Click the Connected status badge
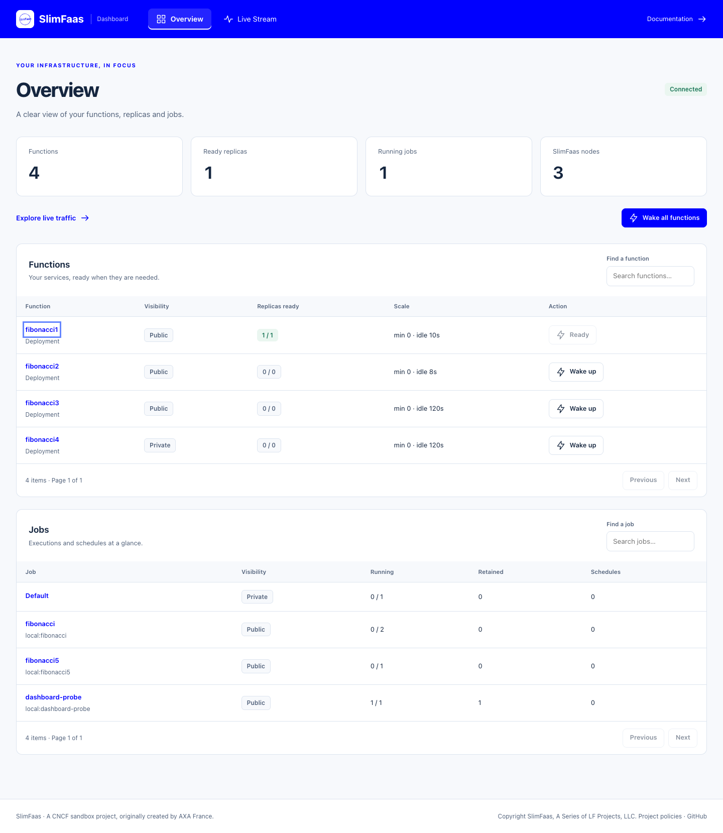This screenshot has width=723, height=833. pyautogui.click(x=686, y=89)
